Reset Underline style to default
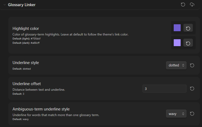Image resolution: width=202 pixels, height=127 pixels. tap(192, 65)
